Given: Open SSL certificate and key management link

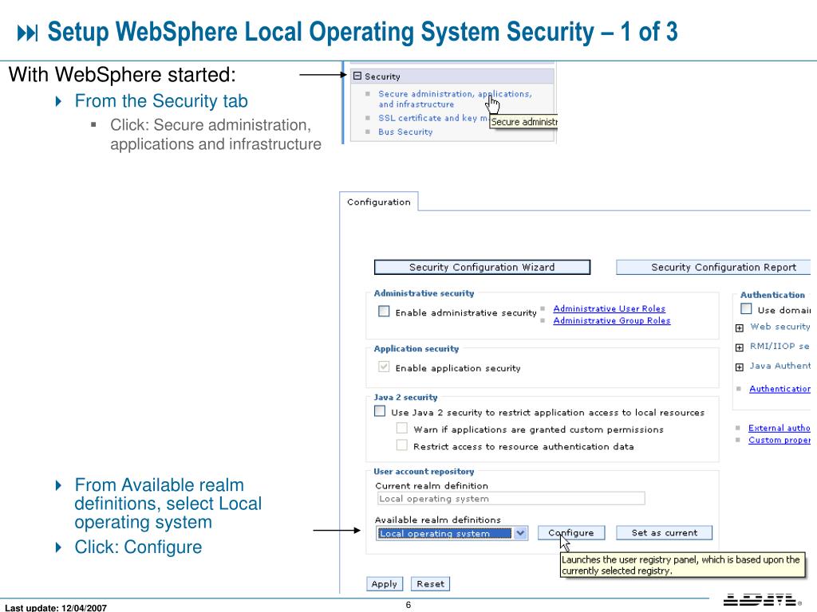Looking at the screenshot, I should click(x=433, y=118).
